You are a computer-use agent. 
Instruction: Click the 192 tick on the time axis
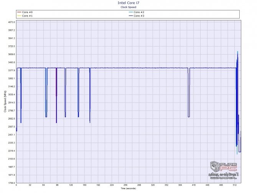coord(98,185)
